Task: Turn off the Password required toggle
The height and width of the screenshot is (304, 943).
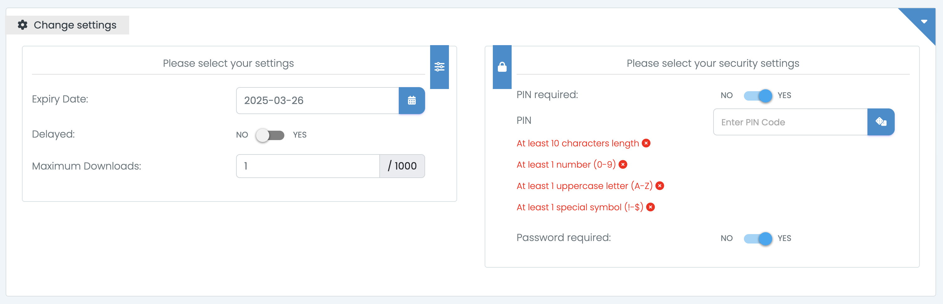Action: click(x=758, y=238)
